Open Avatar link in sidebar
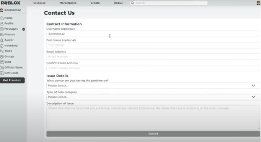This screenshot has height=142, width=261. tap(9, 40)
